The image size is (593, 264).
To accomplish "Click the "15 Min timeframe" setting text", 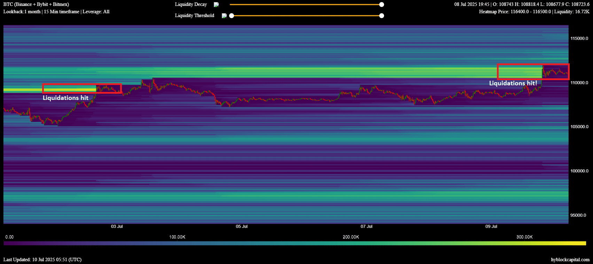I will tap(61, 12).
